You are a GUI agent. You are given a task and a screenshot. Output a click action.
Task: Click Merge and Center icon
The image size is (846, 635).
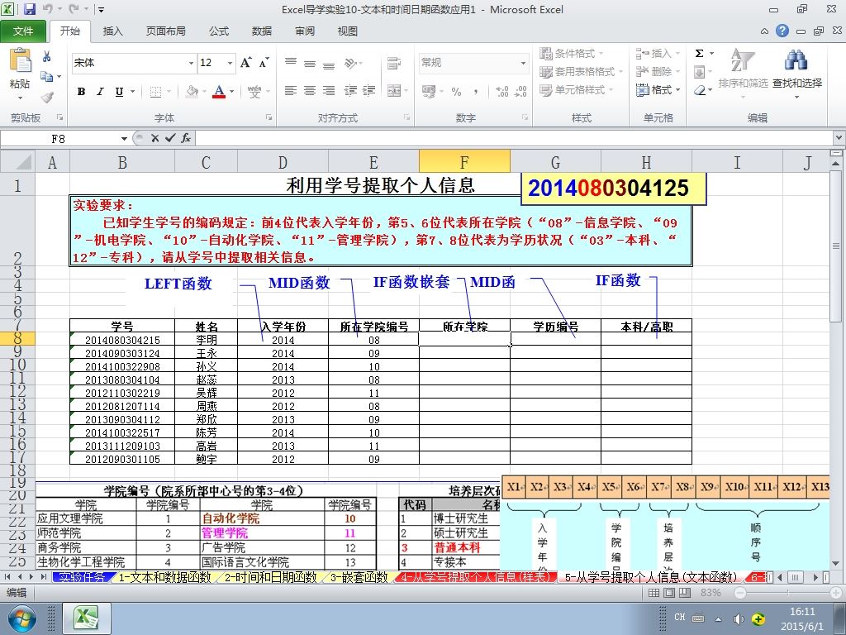point(394,91)
